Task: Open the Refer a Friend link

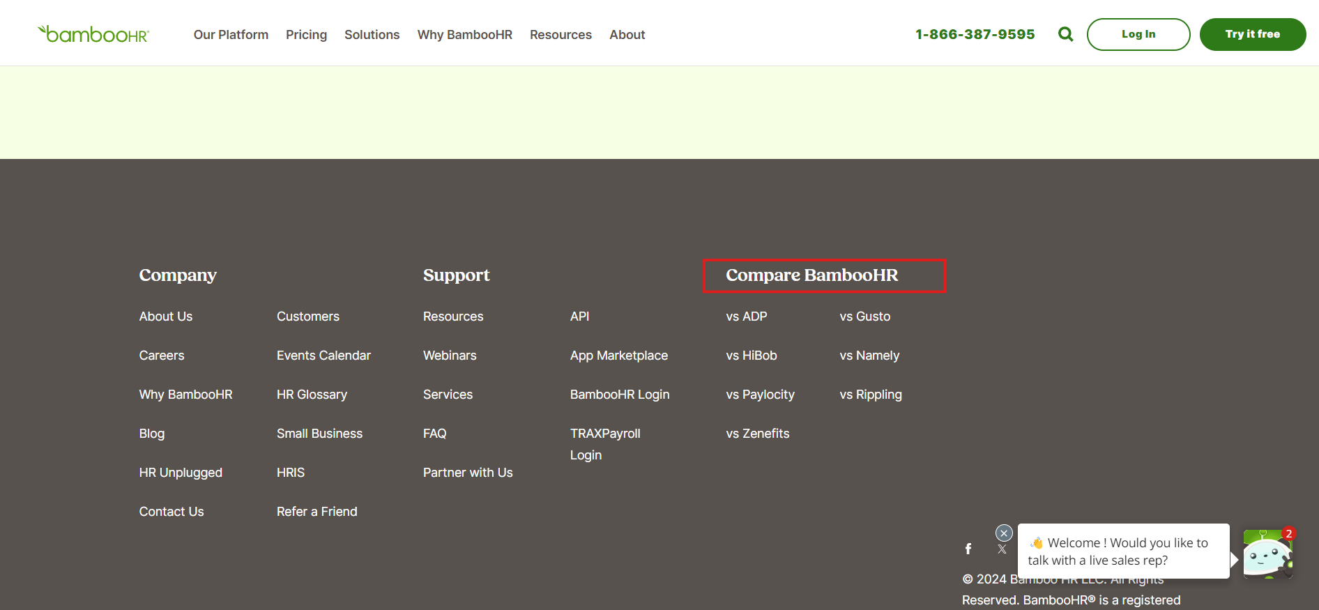Action: tap(317, 512)
